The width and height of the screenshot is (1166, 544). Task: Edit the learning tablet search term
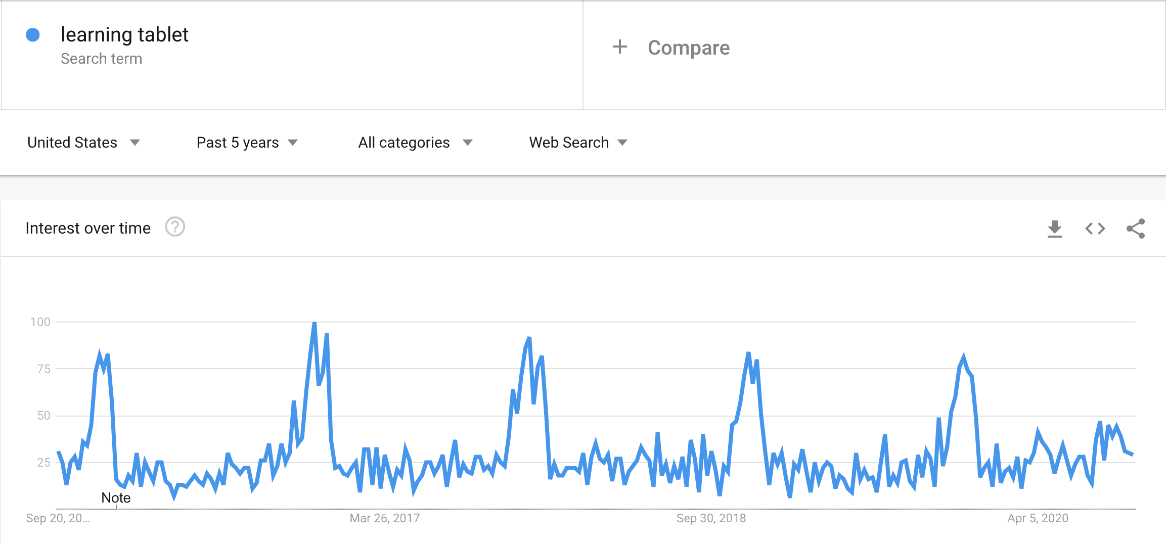point(124,35)
